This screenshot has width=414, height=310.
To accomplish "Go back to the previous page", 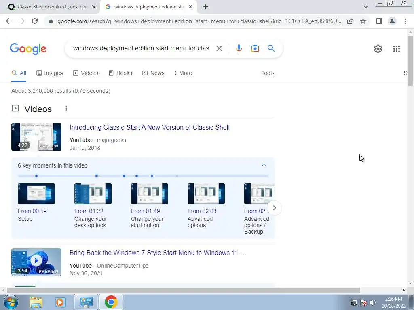I will 9,21.
